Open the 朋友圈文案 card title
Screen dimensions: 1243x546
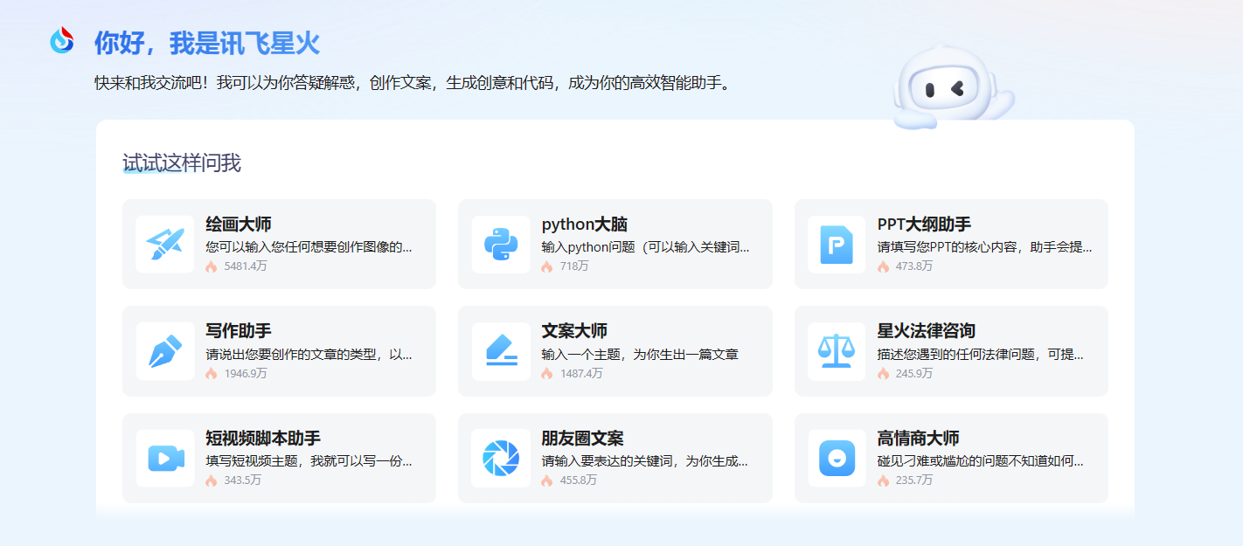click(x=583, y=439)
